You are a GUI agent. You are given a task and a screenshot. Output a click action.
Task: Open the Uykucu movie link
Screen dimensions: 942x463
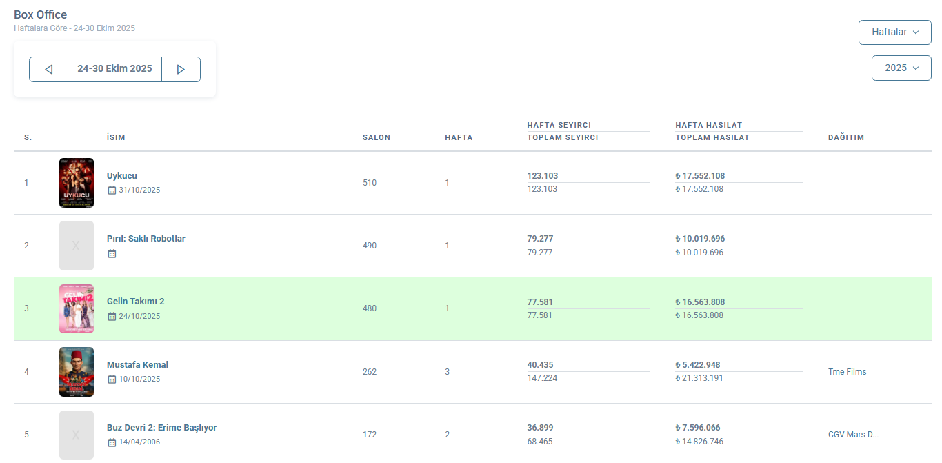tap(122, 176)
